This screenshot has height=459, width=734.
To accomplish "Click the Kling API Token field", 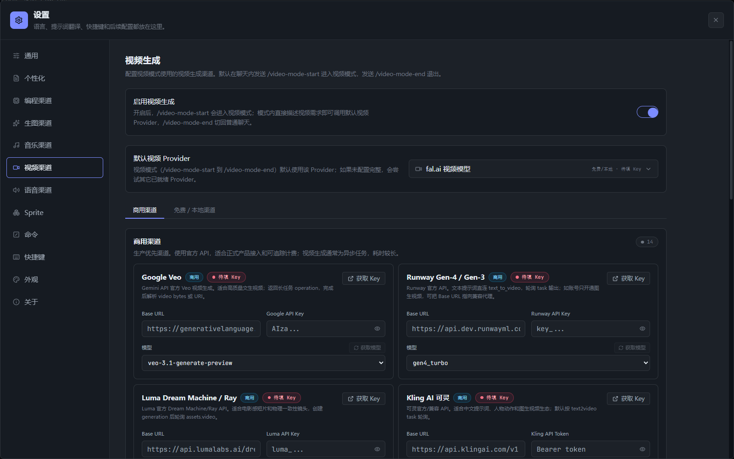I will click(590, 449).
